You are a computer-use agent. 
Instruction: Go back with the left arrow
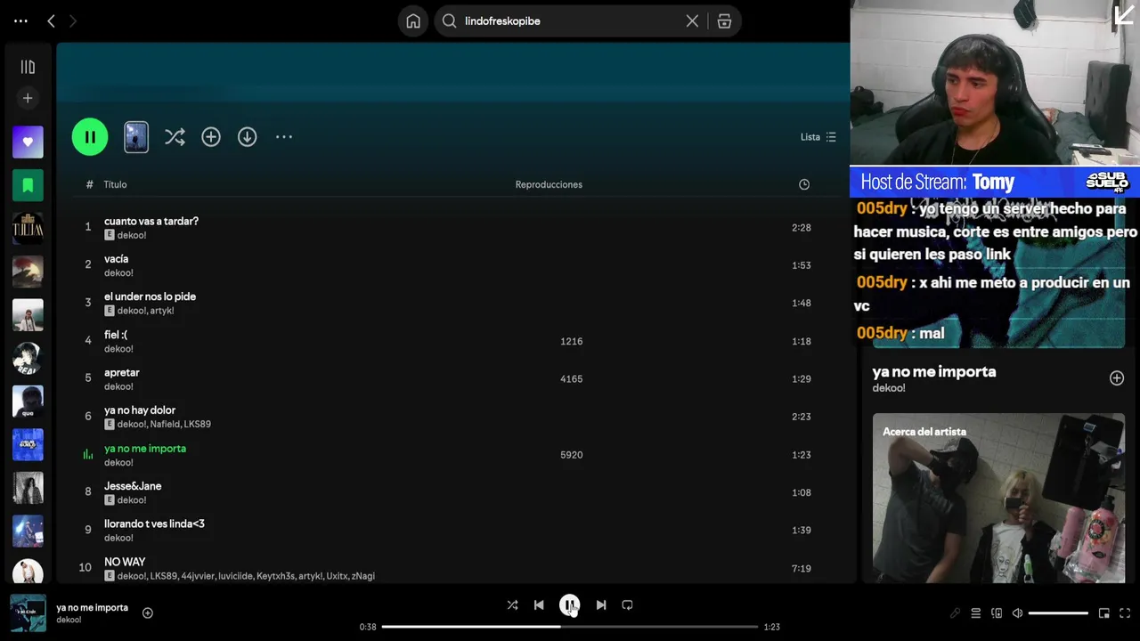pos(51,20)
